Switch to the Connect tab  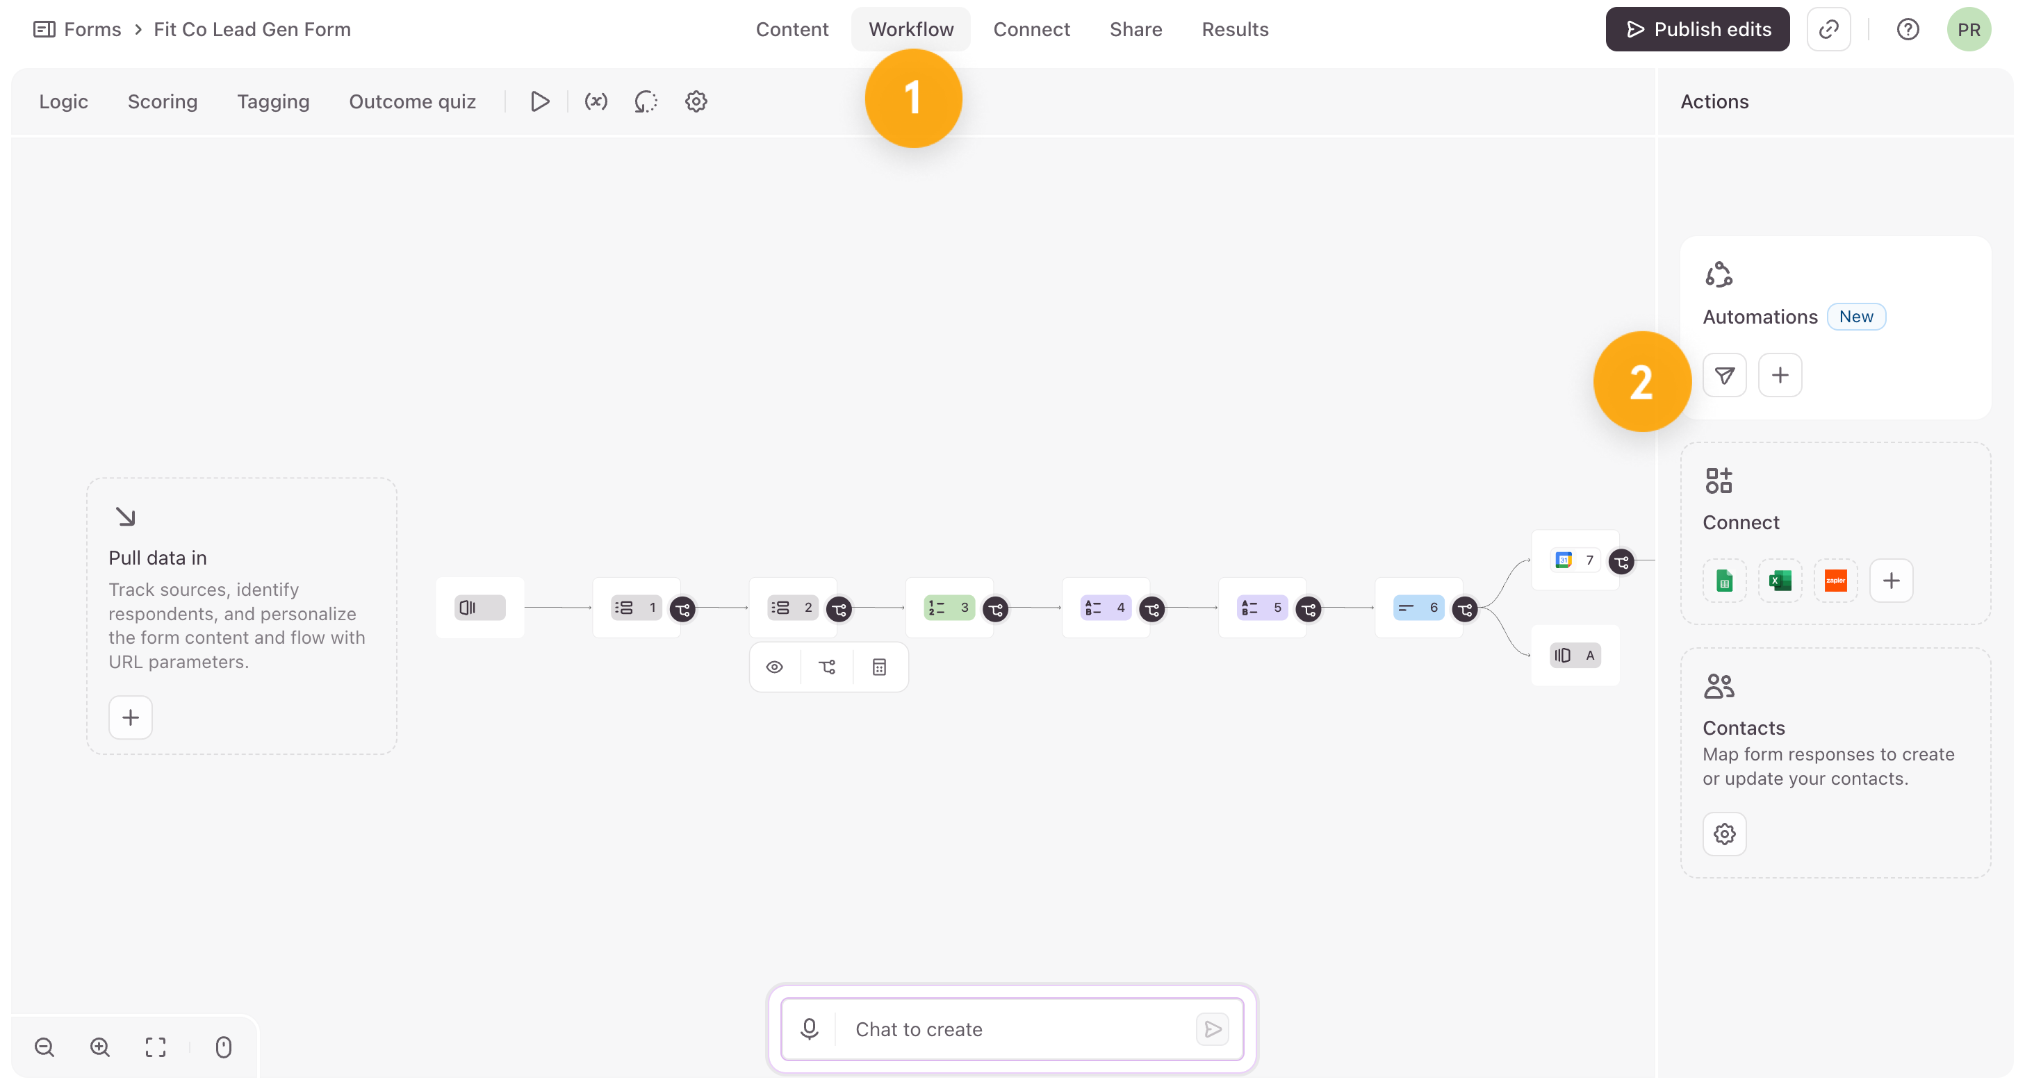pyautogui.click(x=1031, y=29)
